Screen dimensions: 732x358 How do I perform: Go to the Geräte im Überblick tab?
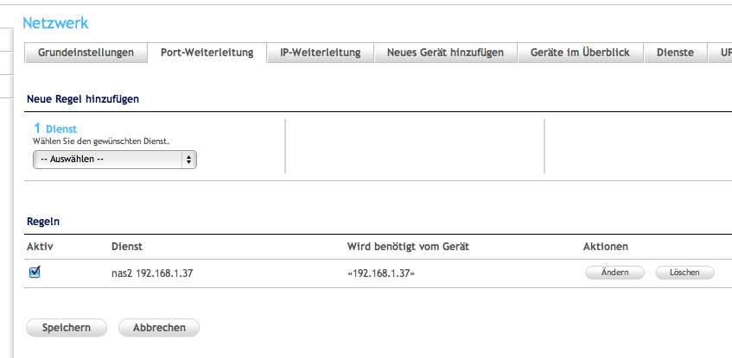tap(580, 53)
